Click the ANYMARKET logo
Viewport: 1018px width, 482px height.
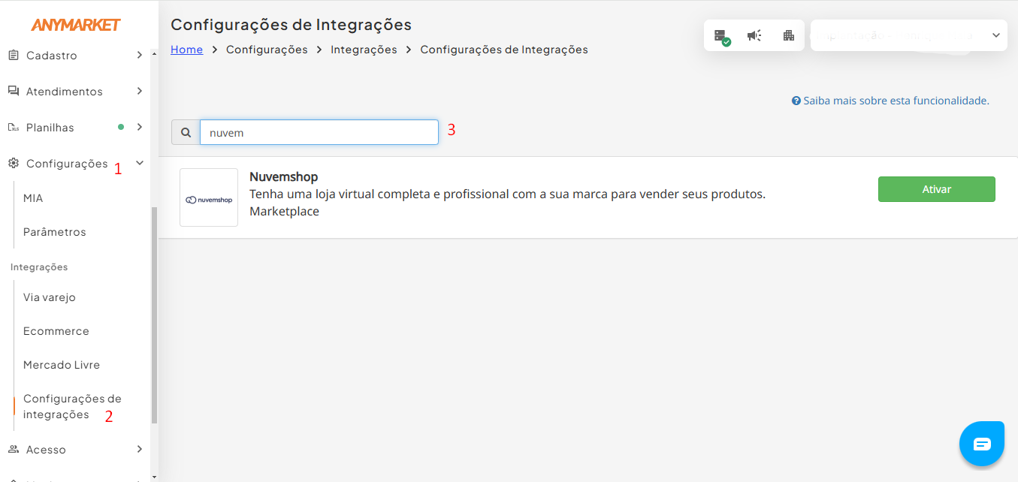(x=76, y=25)
